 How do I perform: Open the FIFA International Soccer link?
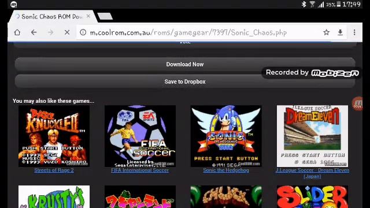[140, 170]
